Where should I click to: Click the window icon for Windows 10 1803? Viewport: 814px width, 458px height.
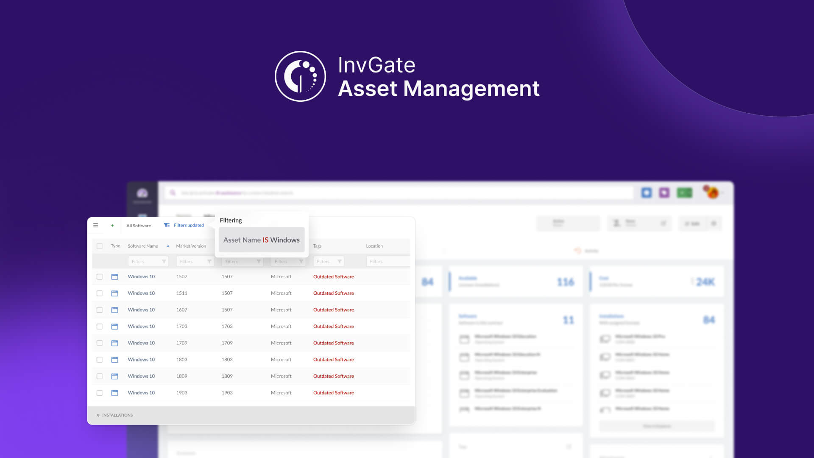114,360
